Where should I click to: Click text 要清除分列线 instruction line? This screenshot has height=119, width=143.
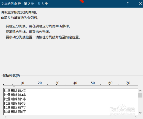click(x=28, y=32)
